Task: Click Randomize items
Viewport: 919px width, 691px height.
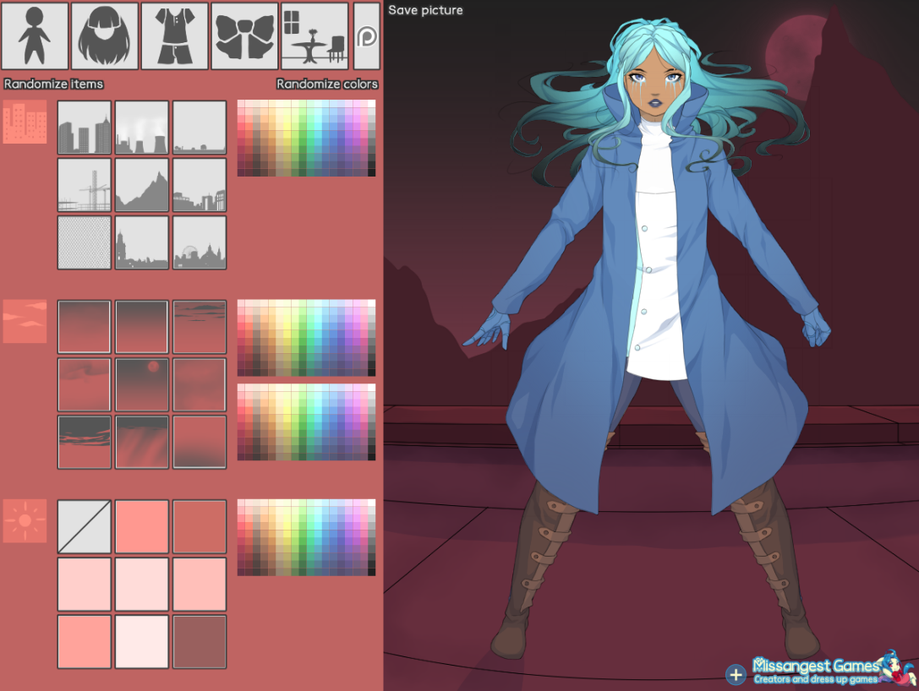Action: tap(53, 84)
